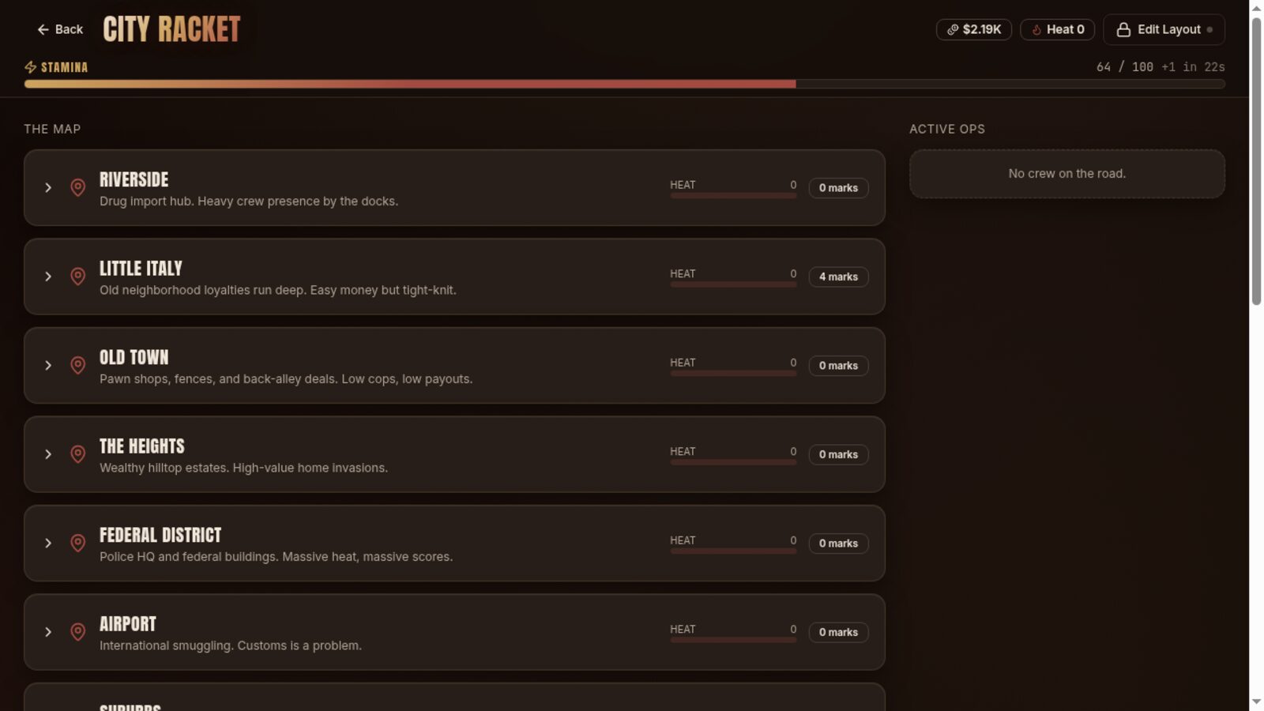The width and height of the screenshot is (1264, 711).
Task: Click Old Town's 0 marks badge
Action: (838, 366)
